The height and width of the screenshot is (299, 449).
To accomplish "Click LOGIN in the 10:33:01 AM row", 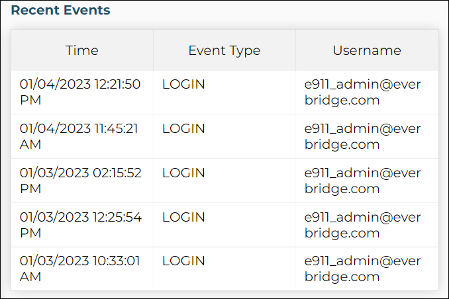I will (183, 261).
